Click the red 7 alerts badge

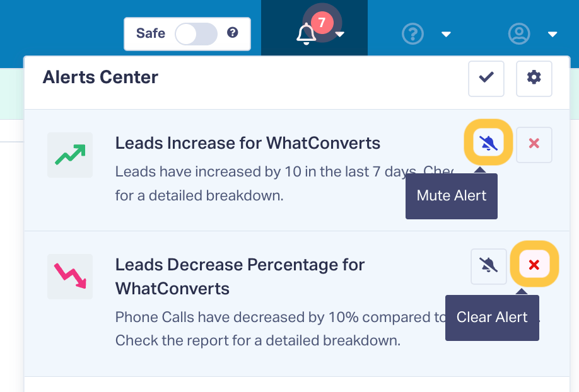point(322,23)
